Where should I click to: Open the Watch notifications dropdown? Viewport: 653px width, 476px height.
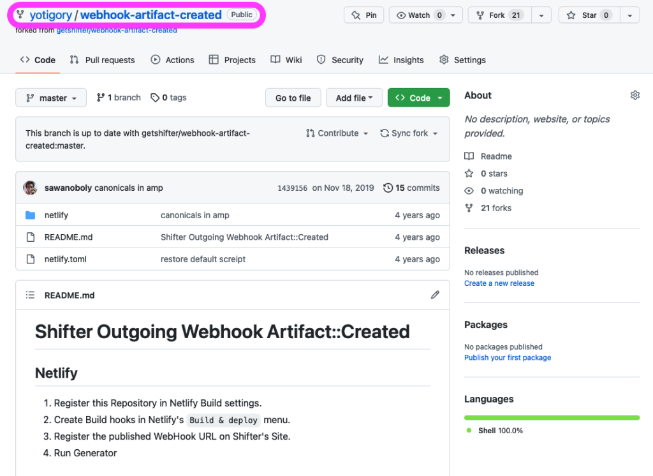pos(425,15)
